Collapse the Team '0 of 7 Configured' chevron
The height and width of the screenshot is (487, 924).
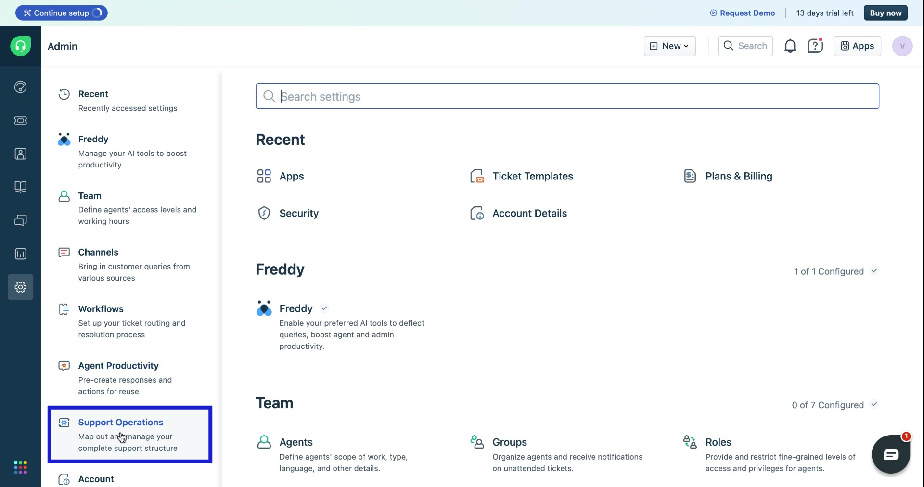coord(874,404)
